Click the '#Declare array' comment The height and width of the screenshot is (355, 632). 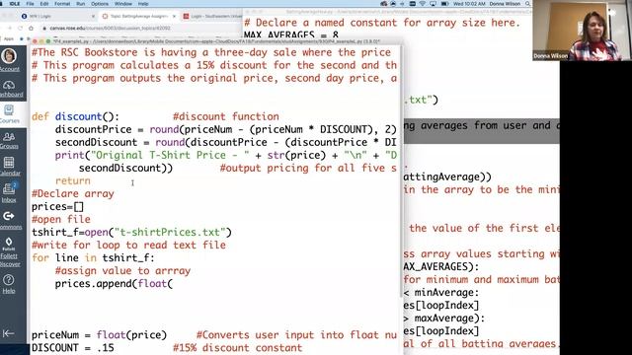[73, 193]
